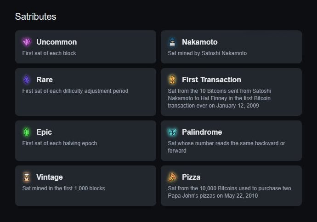
Task: Select the pizza slice icon
Action: click(x=172, y=177)
